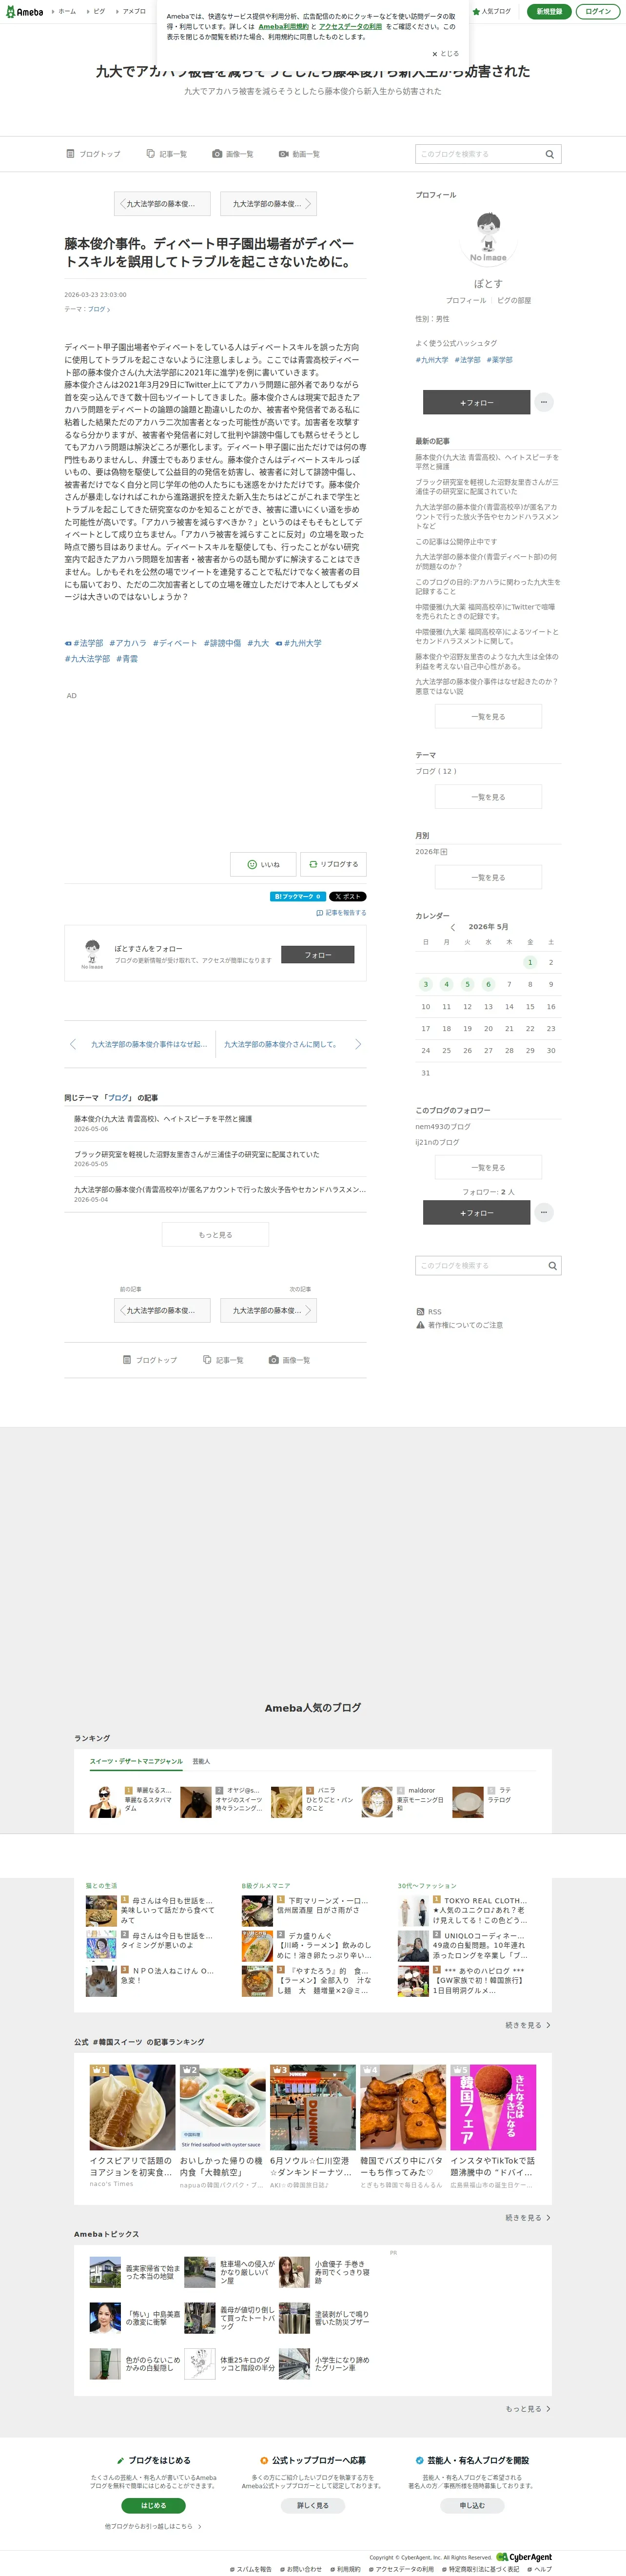Select calendar day 1
The height and width of the screenshot is (2576, 626).
click(x=530, y=962)
